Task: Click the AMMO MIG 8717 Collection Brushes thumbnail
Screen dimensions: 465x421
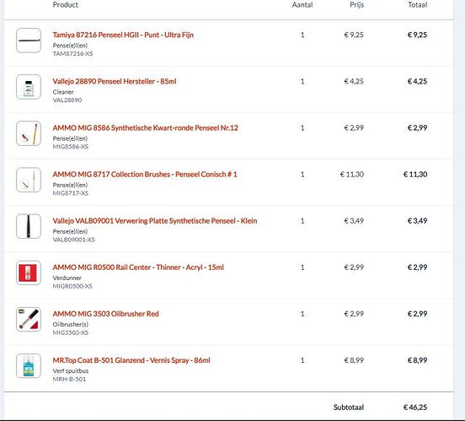Action: (x=29, y=180)
